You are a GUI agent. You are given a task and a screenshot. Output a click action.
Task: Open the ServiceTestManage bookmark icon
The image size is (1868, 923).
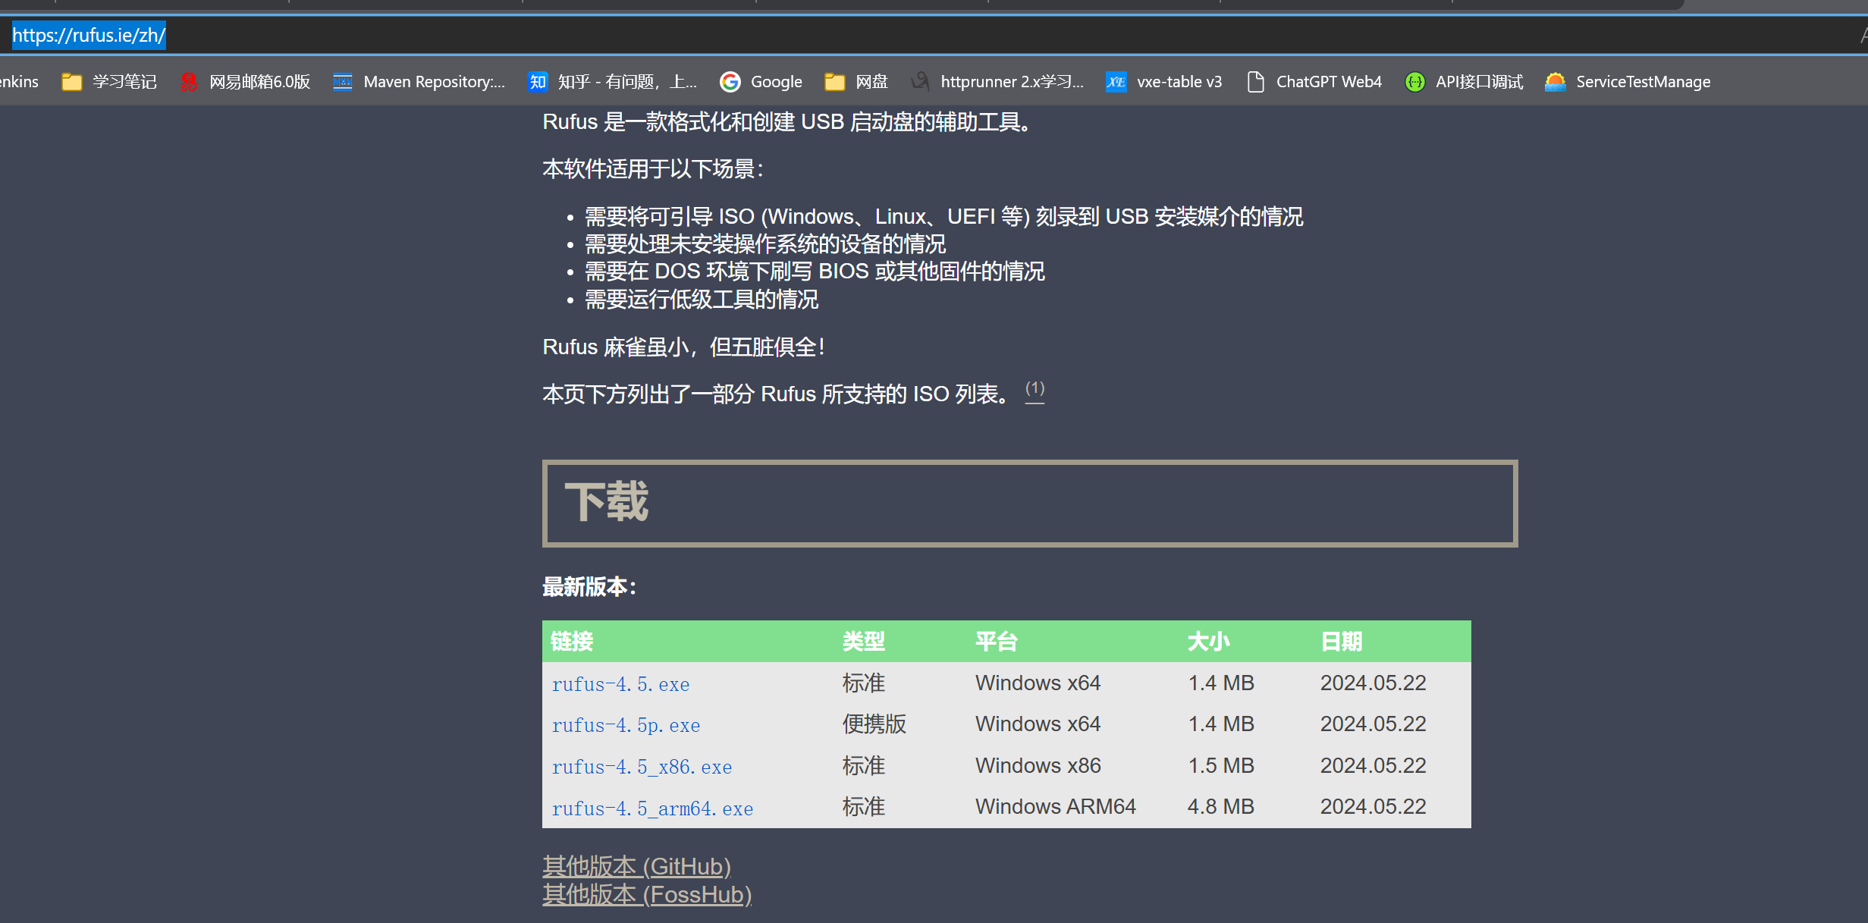point(1556,82)
